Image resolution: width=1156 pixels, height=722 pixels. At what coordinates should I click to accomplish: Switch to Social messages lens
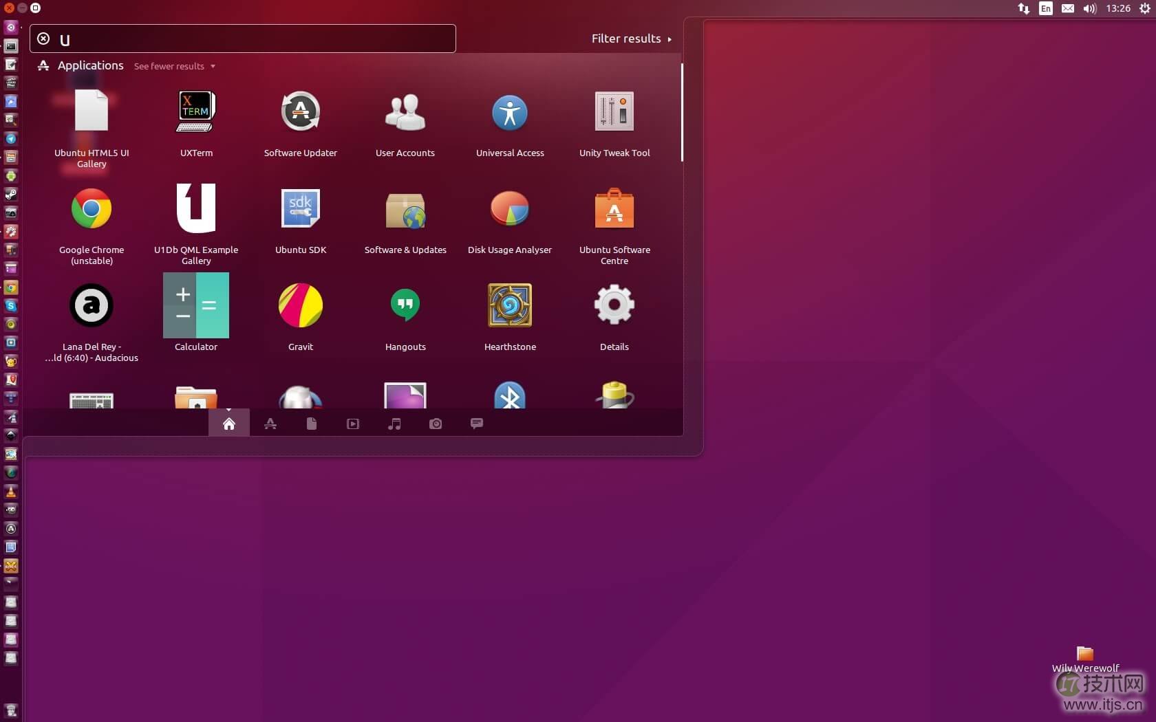[477, 424]
